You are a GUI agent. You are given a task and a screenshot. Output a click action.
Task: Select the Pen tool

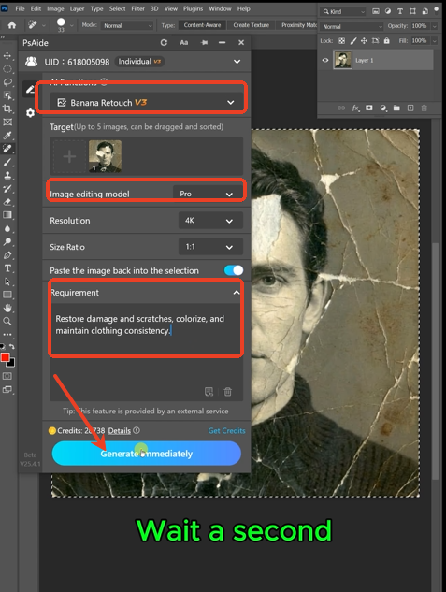(7, 255)
